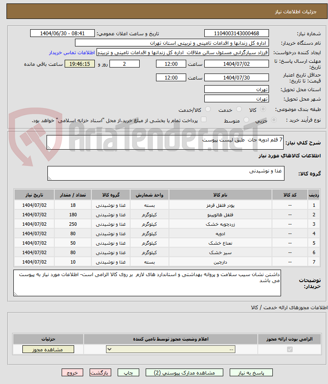Toggle the اسناد خزانه اسلامی payment checkbox
Image resolution: width=328 pixels, height=384 pixels.
203,120
